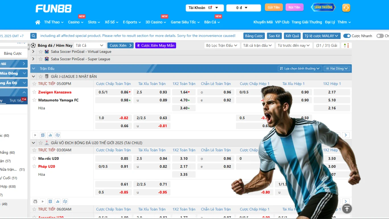Open the odds sorting arrows icon
This screenshot has width=389, height=219.
point(346,46)
